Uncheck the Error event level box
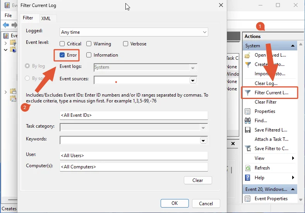 click(x=62, y=55)
